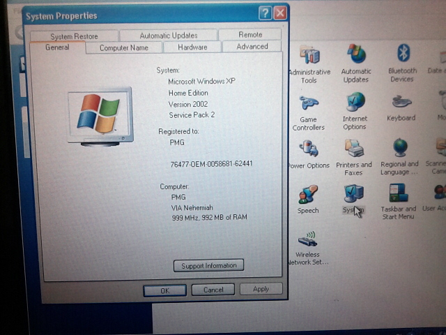Image resolution: width=446 pixels, height=335 pixels.
Task: Click the Apply button
Action: click(x=261, y=289)
